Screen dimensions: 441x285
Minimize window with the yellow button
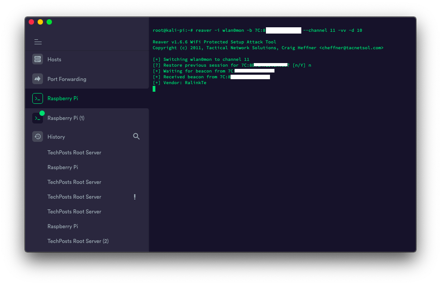point(40,22)
